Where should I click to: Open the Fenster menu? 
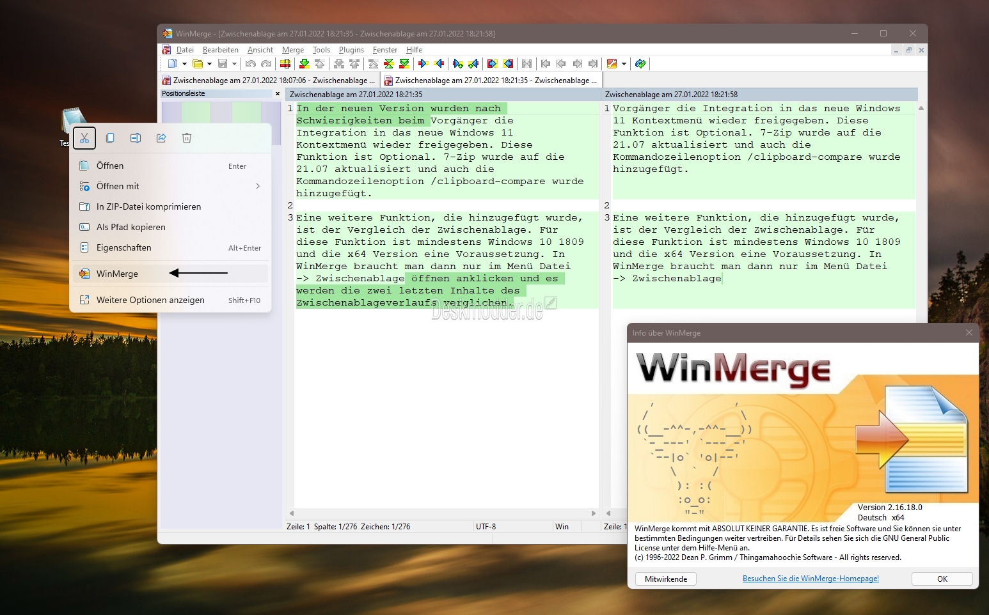point(385,50)
